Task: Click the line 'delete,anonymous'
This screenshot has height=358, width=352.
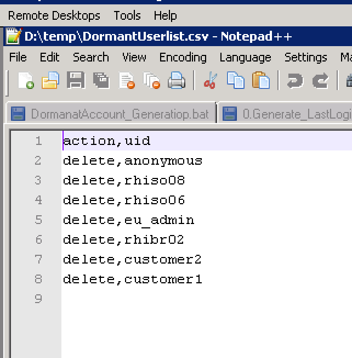Action: click(133, 161)
